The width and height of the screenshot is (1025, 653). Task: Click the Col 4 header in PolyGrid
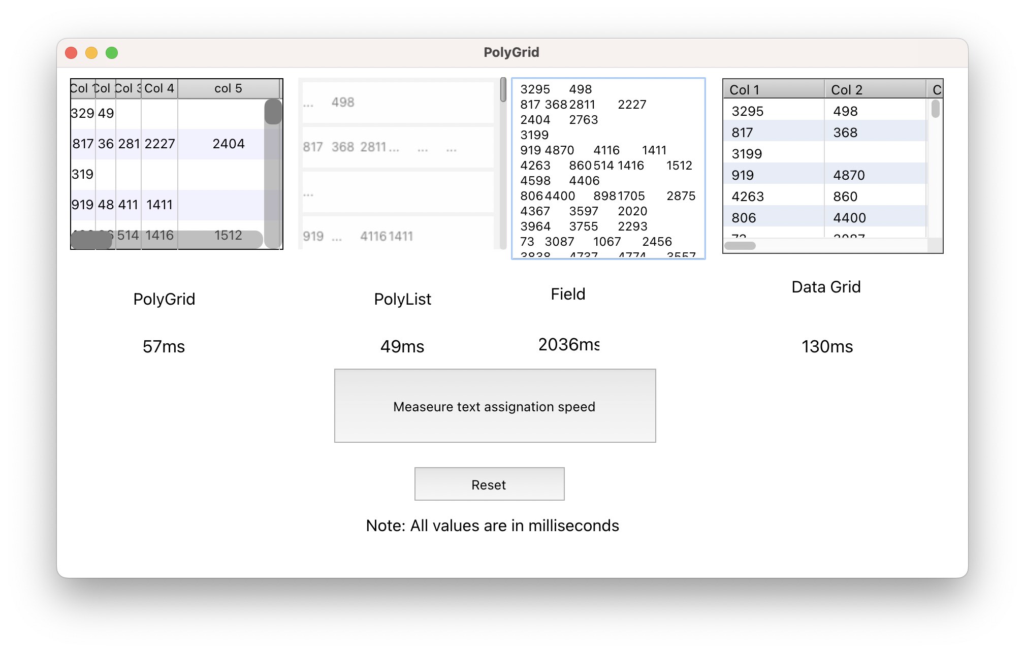pyautogui.click(x=159, y=88)
